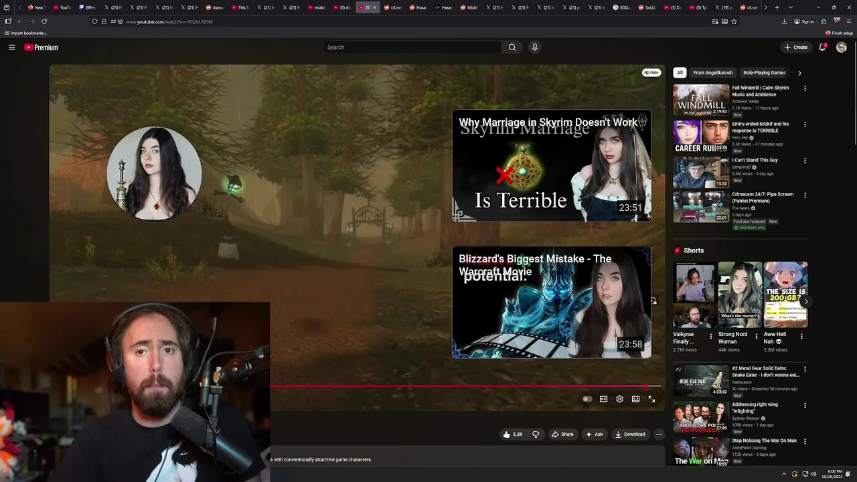Viewport: 857px width, 482px height.
Task: Toggle the autoplay switch in player
Action: (x=587, y=399)
